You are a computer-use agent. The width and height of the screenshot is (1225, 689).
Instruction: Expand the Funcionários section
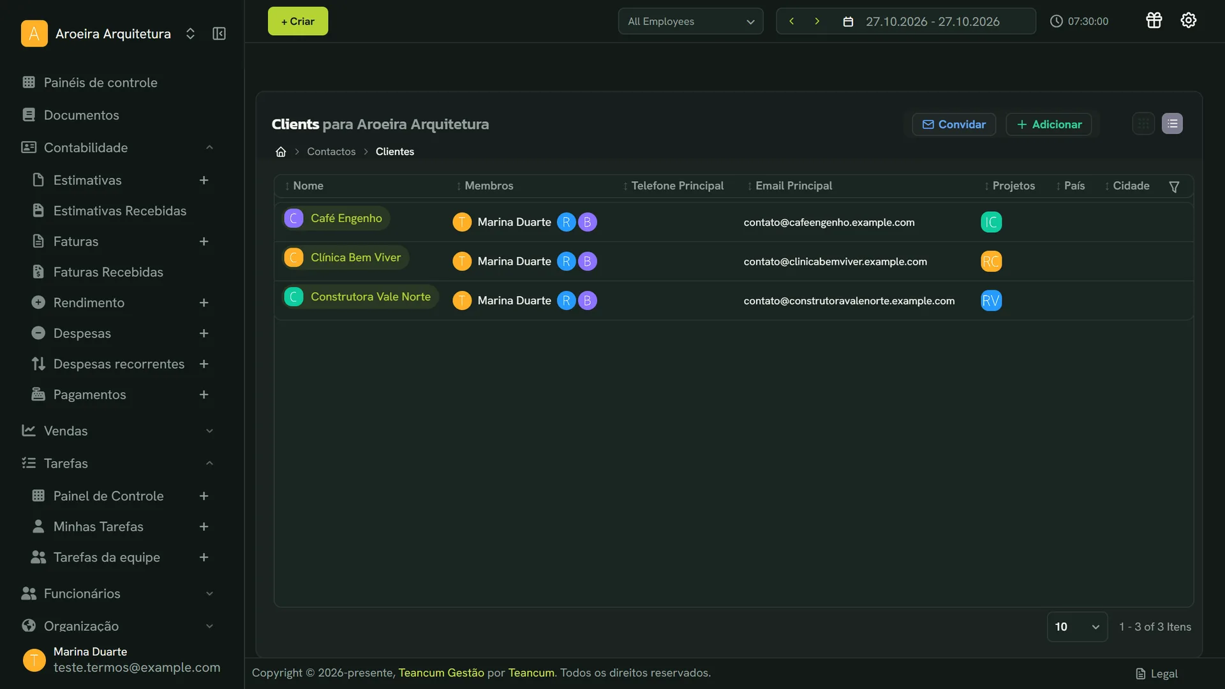pos(209,594)
